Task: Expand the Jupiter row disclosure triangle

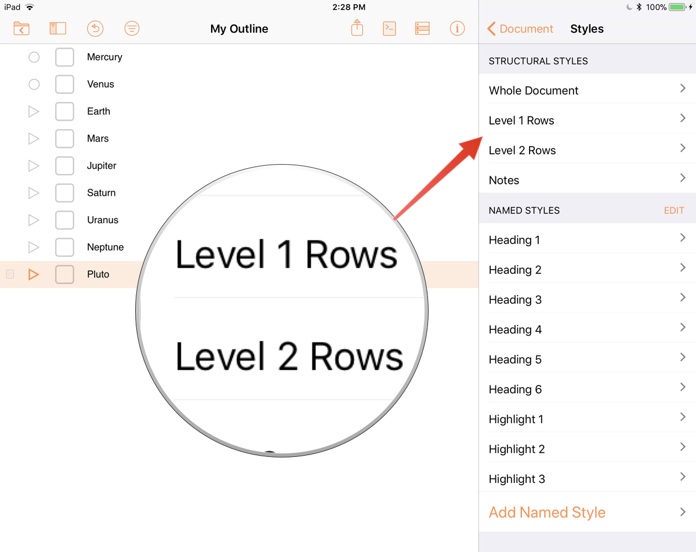Action: pyautogui.click(x=34, y=166)
